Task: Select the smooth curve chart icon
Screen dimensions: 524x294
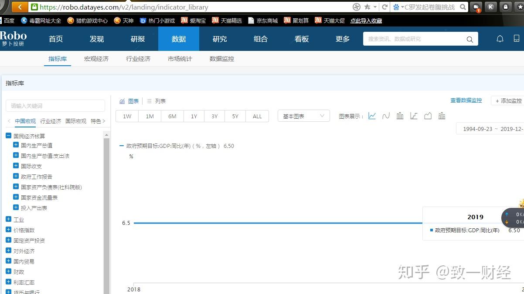Action: (386, 116)
